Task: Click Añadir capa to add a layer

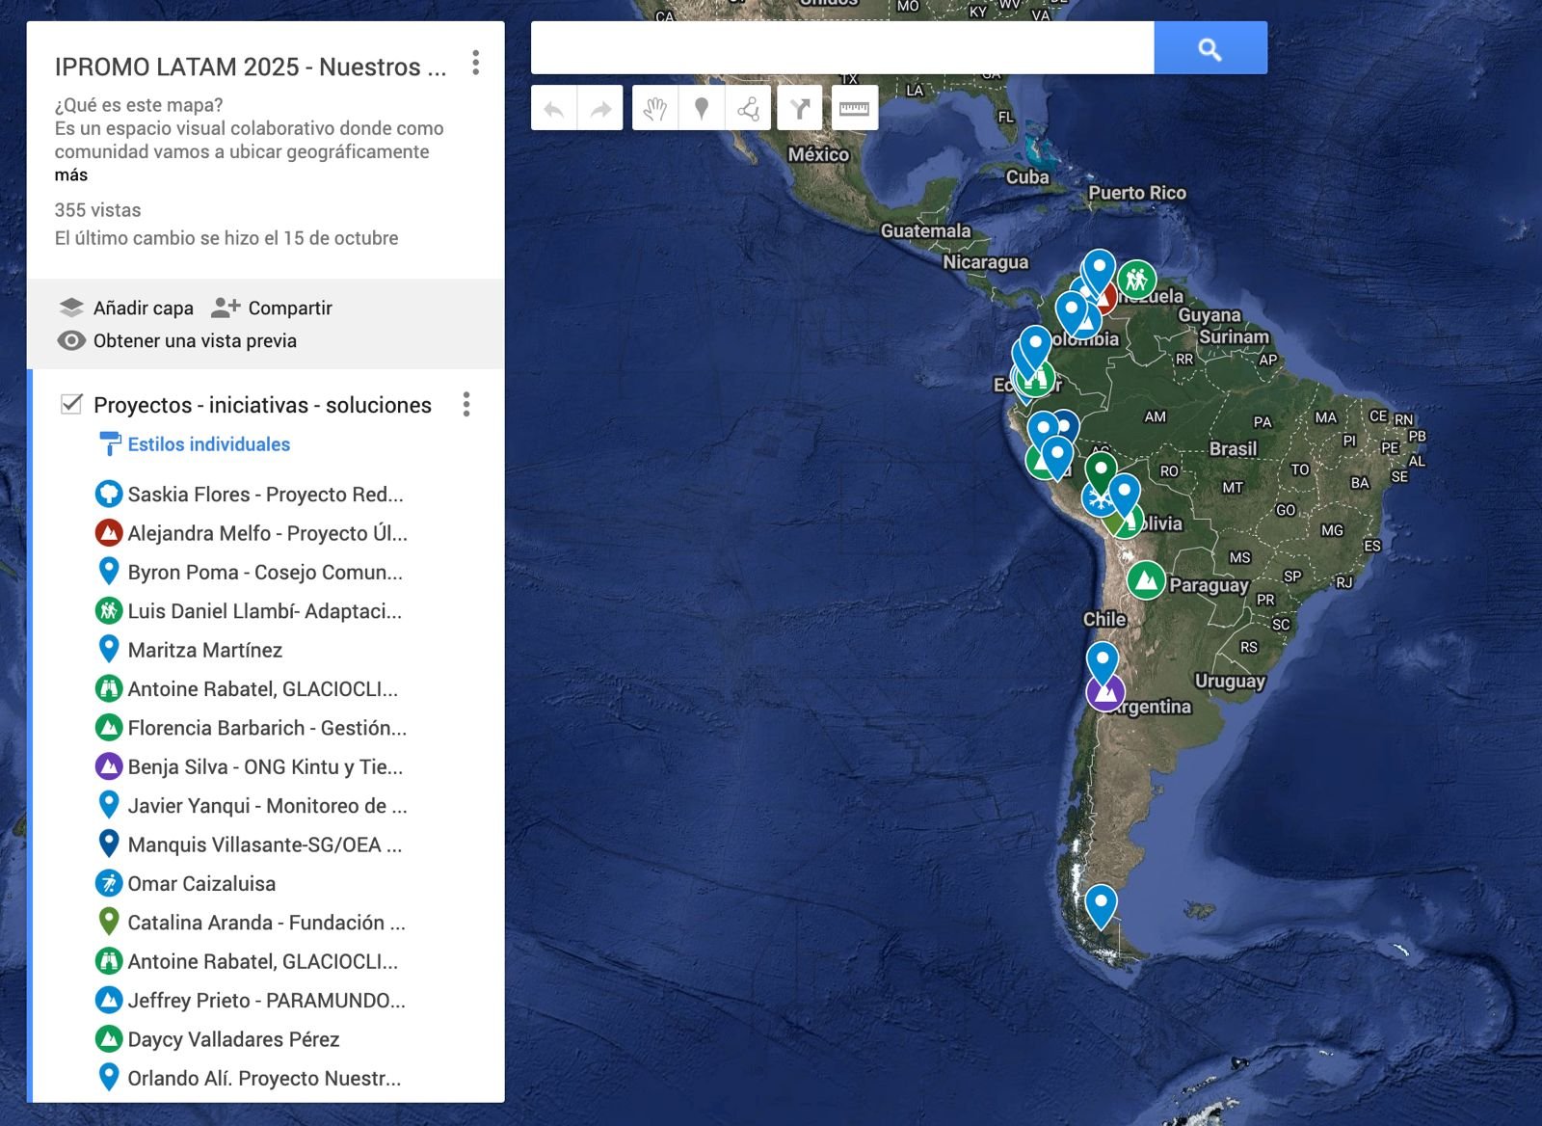Action: 143,308
